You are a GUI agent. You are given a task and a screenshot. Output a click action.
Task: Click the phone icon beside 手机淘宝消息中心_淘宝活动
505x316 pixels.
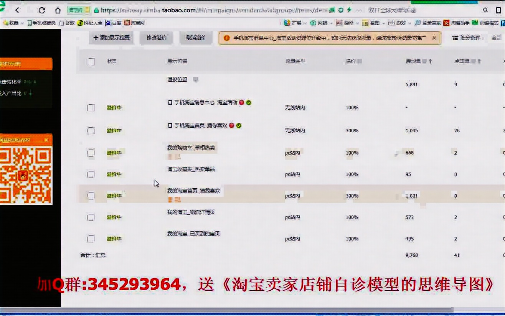tap(170, 102)
